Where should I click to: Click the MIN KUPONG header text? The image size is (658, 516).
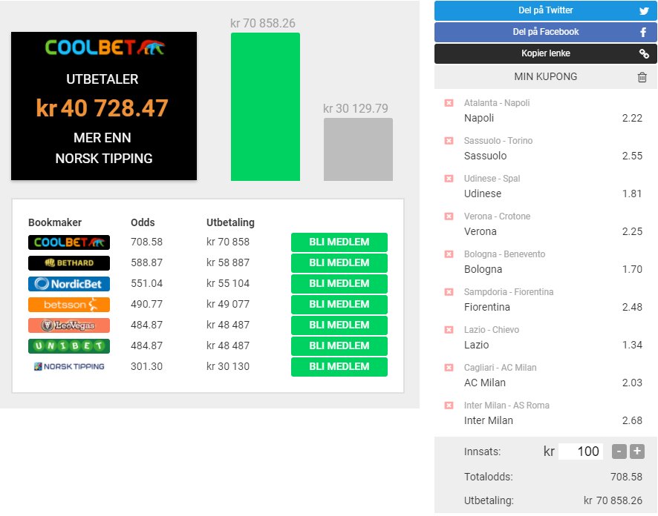pyautogui.click(x=546, y=76)
